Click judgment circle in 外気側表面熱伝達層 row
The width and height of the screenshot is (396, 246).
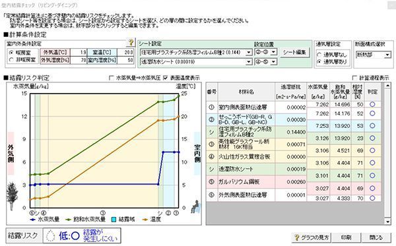point(372,198)
